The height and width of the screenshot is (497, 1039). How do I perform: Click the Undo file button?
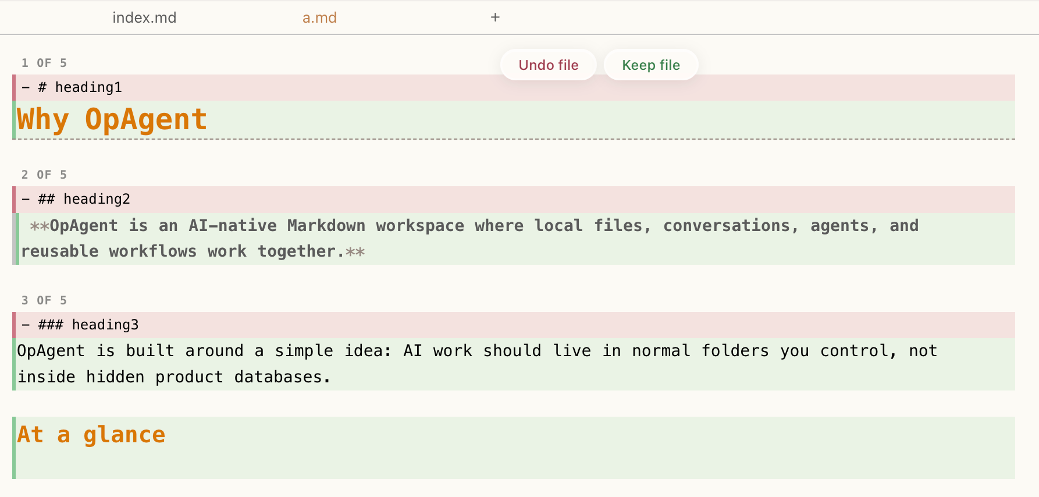pos(548,65)
